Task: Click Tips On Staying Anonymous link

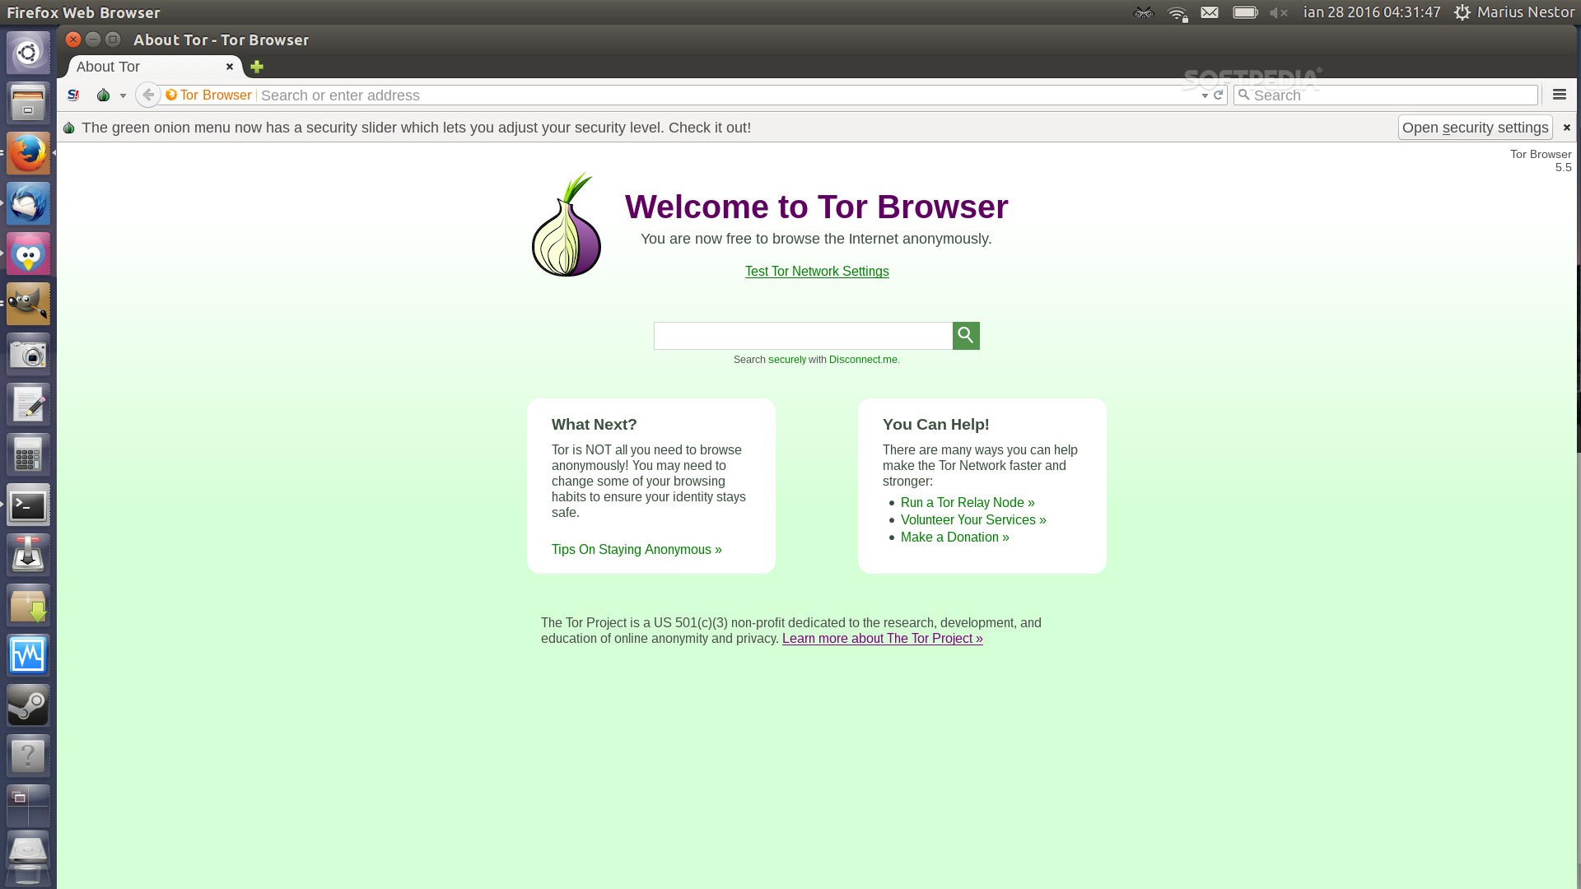Action: click(x=637, y=549)
